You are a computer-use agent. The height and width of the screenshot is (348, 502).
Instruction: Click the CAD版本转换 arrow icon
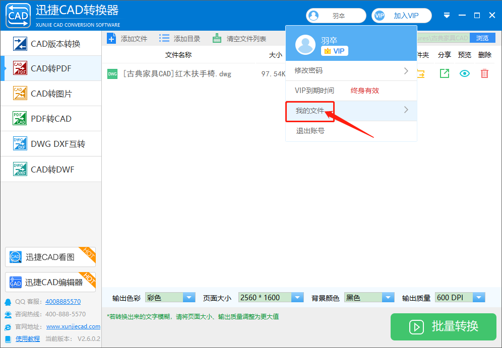pos(20,44)
